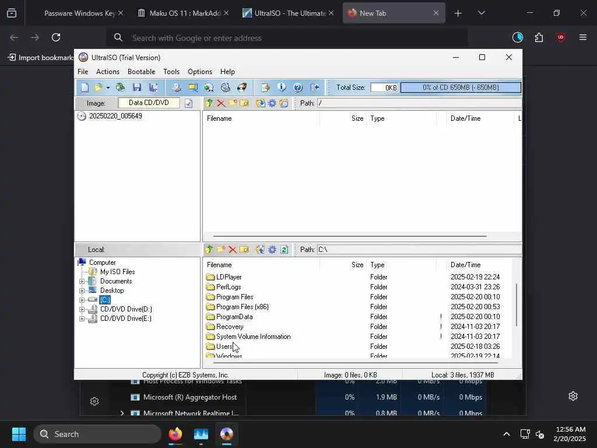The height and width of the screenshot is (448, 597).
Task: Click the New Folder icon in the Local pane toolbar
Action: point(221,250)
